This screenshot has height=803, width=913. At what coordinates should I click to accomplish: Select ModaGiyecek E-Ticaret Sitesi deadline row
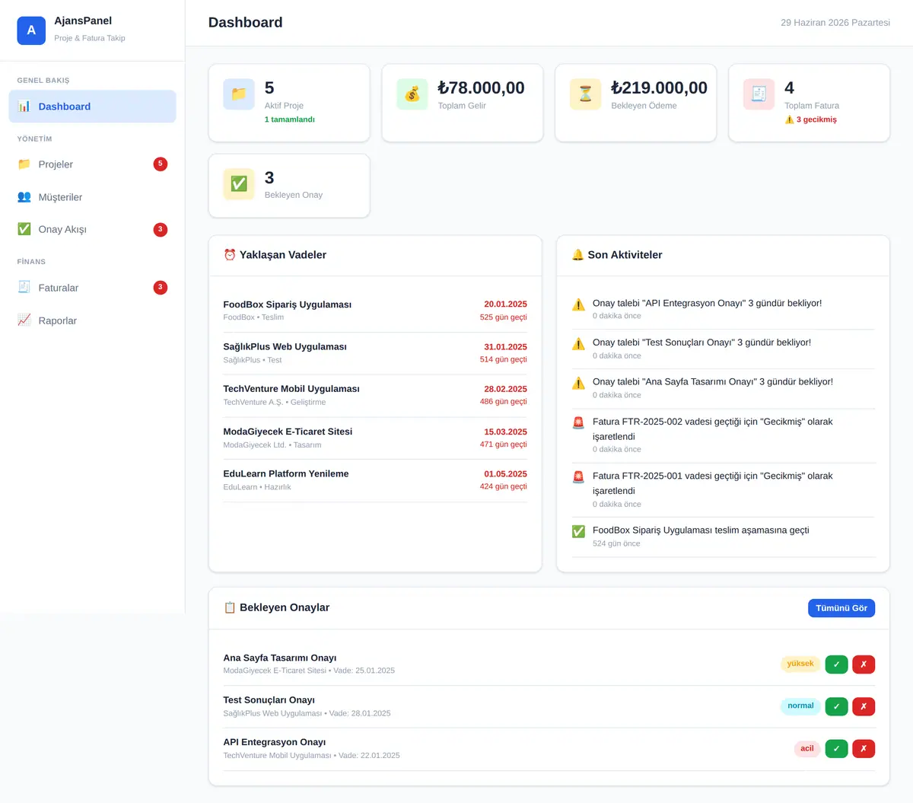(x=375, y=438)
